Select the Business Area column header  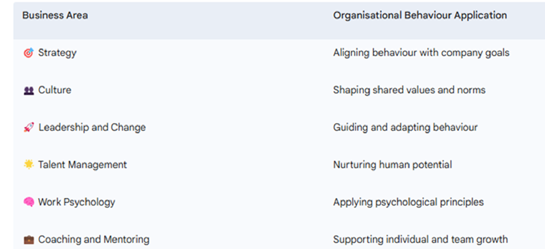[x=55, y=15]
